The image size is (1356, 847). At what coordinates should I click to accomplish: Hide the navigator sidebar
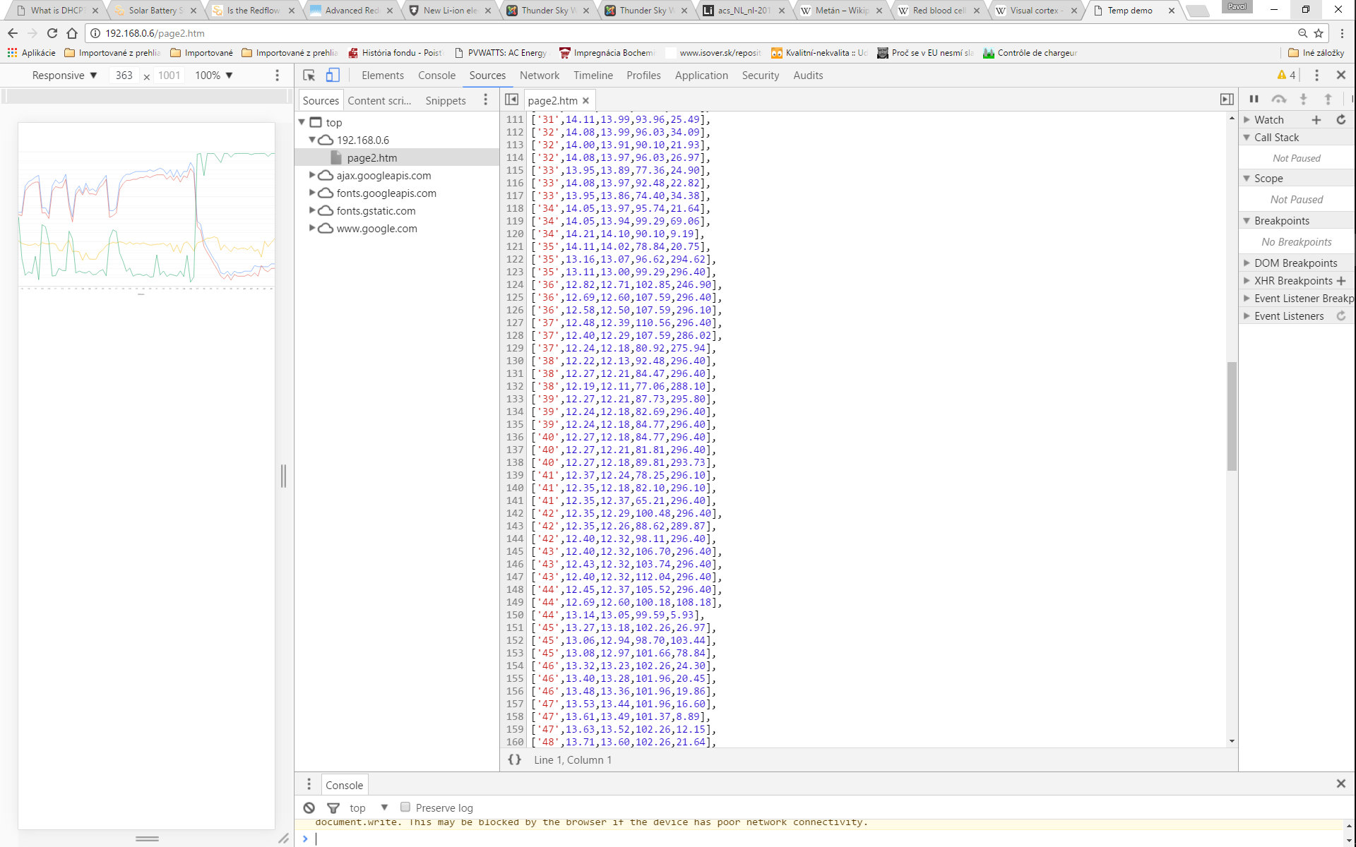512,100
